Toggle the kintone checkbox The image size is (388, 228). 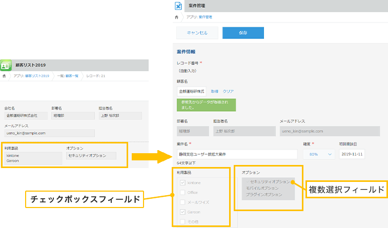click(183, 183)
